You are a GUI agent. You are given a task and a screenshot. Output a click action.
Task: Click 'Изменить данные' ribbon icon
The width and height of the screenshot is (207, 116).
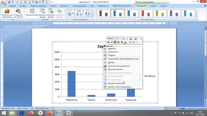point(50,13)
